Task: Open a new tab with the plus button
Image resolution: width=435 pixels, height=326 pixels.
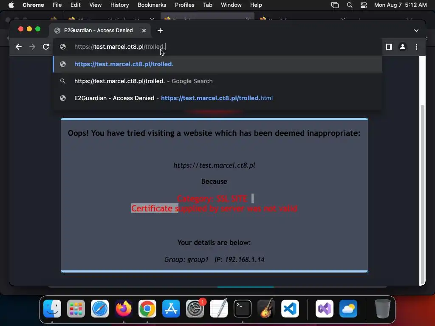Action: 160,31
